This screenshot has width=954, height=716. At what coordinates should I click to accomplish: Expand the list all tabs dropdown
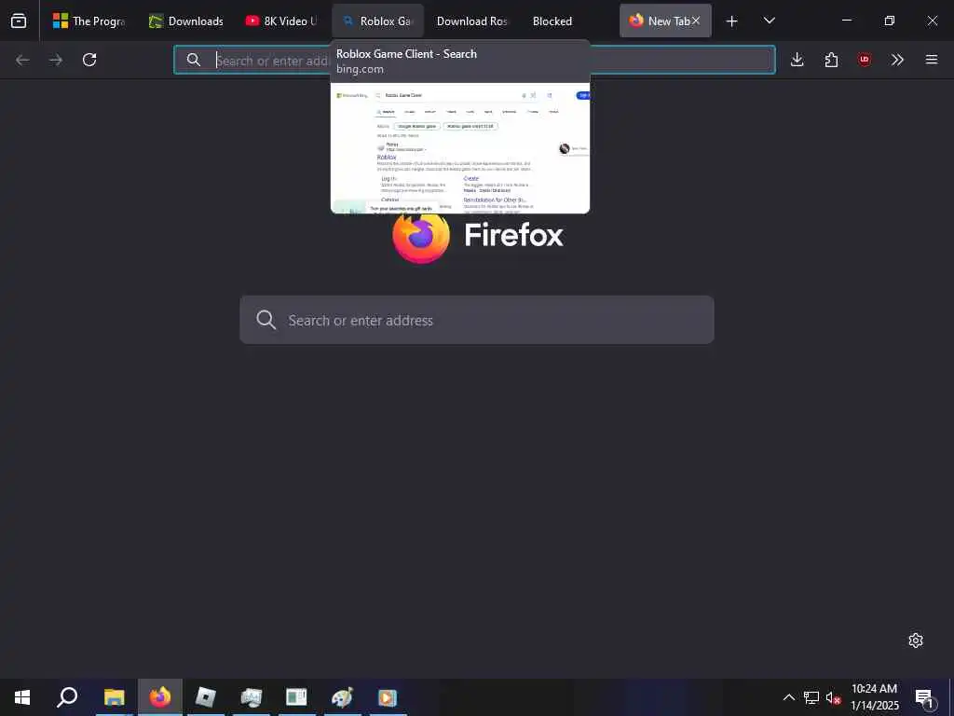coord(769,21)
